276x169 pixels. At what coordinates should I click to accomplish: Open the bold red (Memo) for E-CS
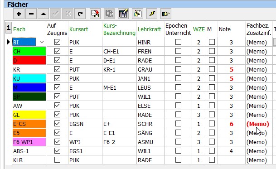click(258, 124)
